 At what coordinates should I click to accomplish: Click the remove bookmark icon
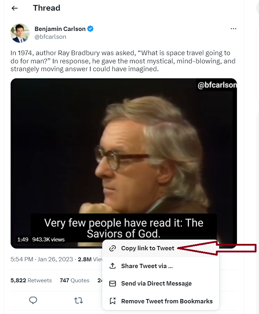pyautogui.click(x=113, y=301)
